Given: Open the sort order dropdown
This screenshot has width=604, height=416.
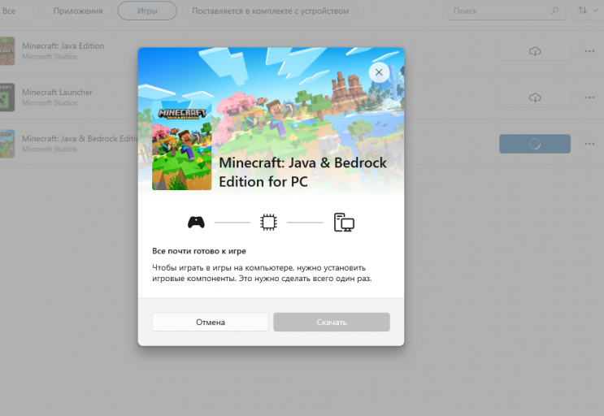Looking at the screenshot, I should 588,11.
